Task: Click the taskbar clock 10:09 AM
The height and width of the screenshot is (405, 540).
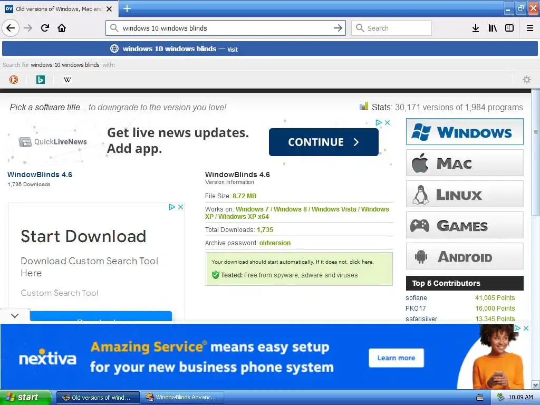Action: pyautogui.click(x=520, y=398)
